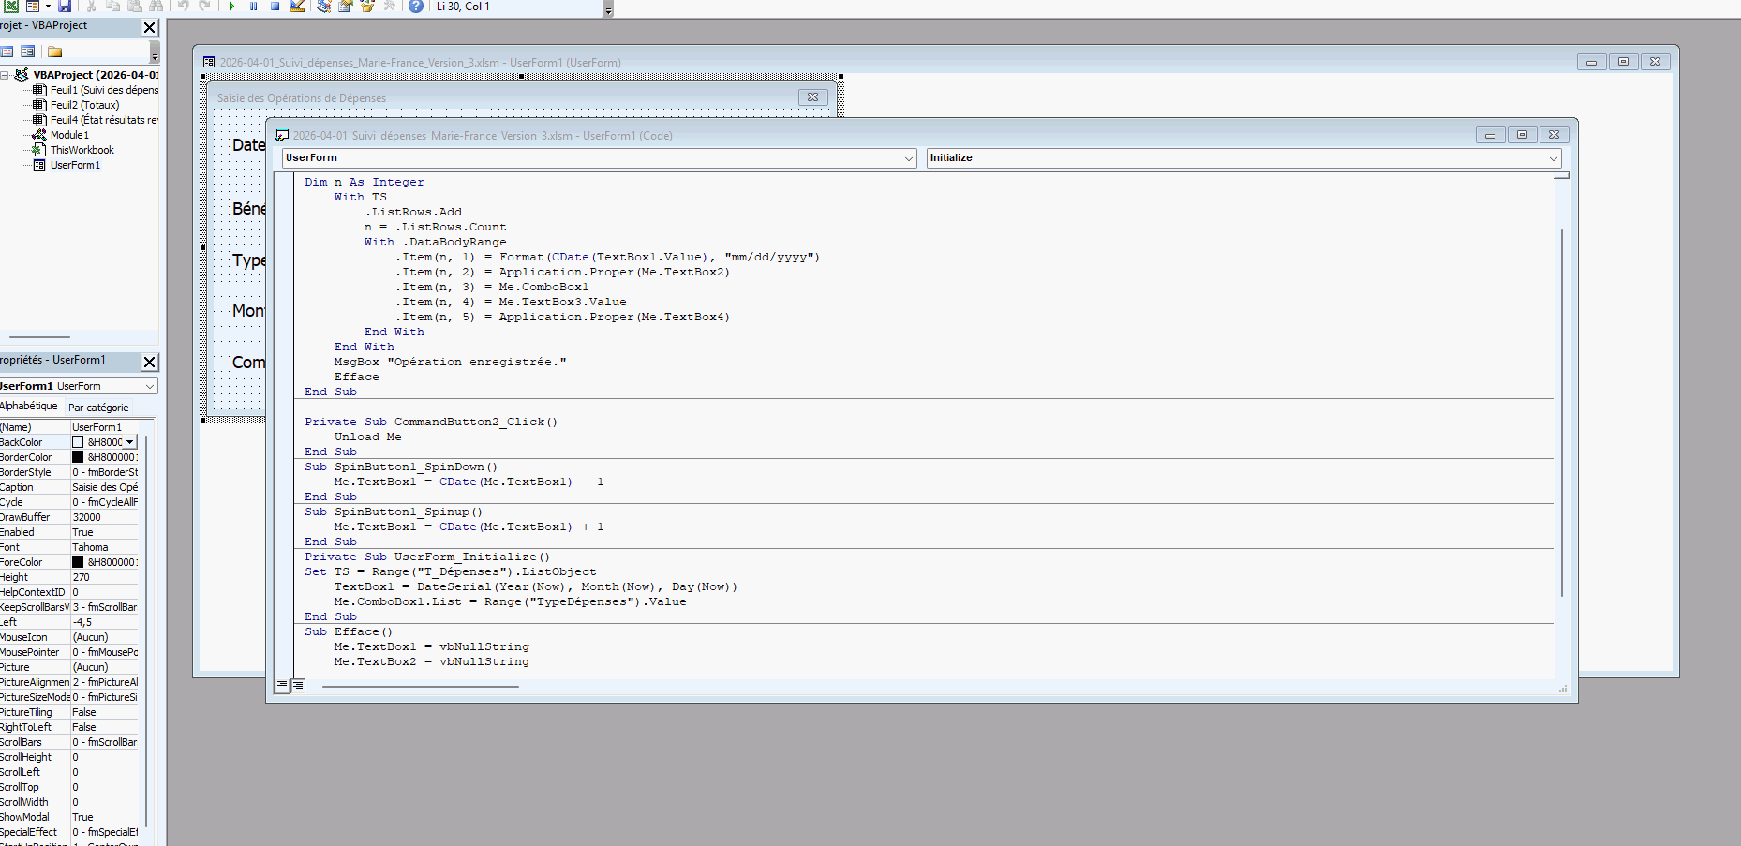Image resolution: width=1741 pixels, height=846 pixels.
Task: Select Module1 in the project tree
Action: [69, 135]
